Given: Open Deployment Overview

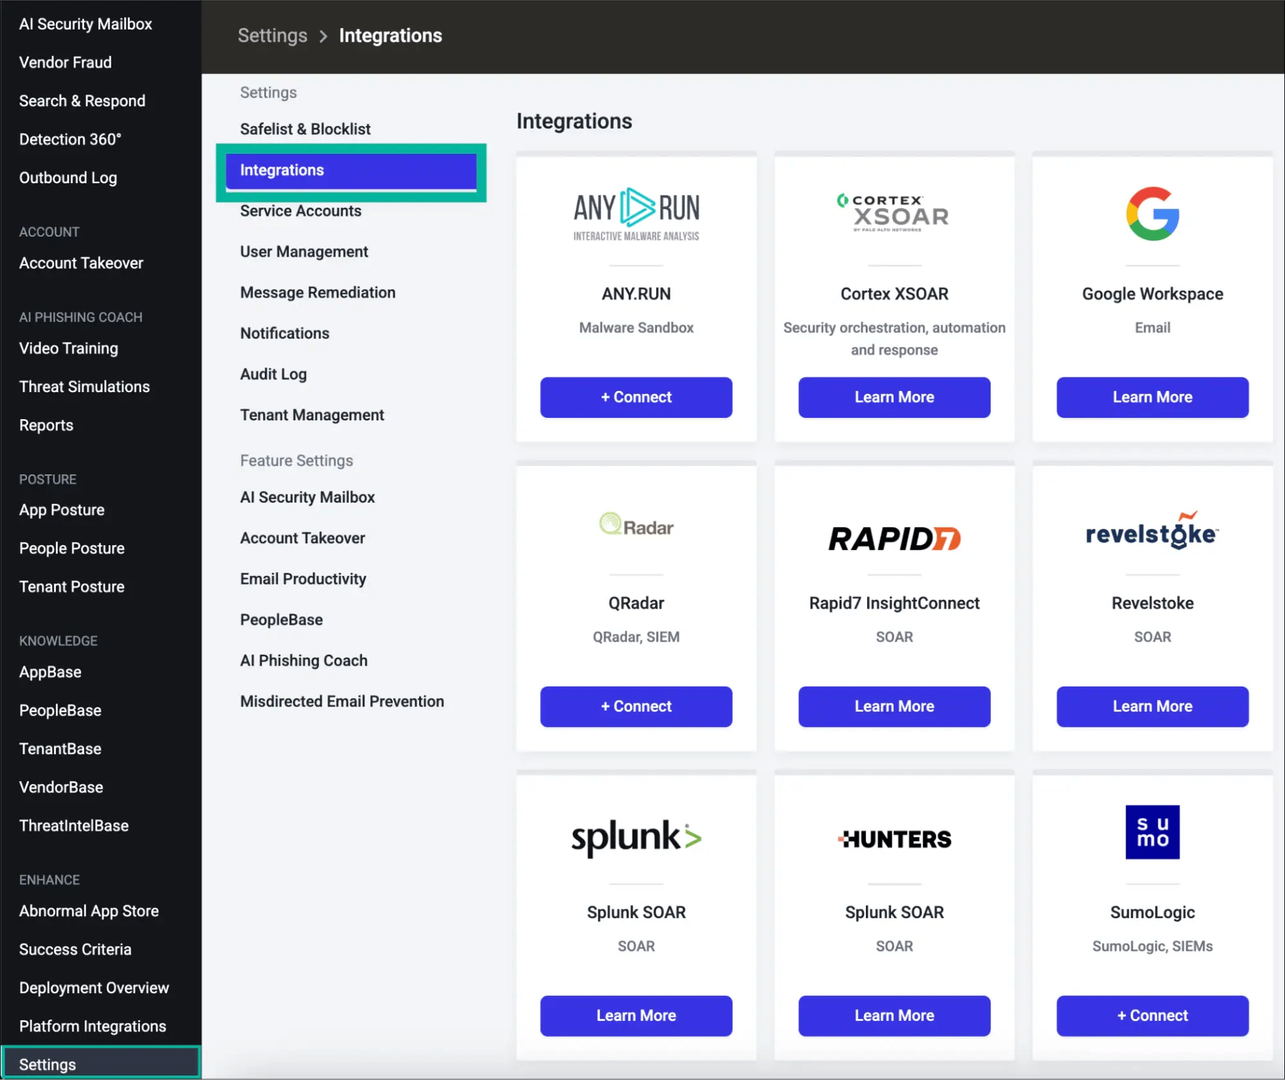Looking at the screenshot, I should [94, 988].
